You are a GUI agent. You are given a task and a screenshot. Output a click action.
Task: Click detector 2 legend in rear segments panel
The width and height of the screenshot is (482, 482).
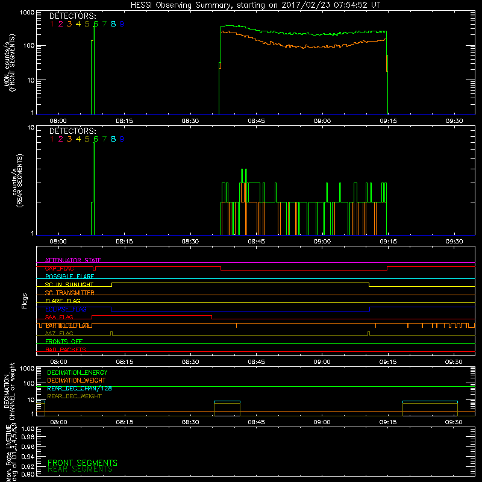61,139
